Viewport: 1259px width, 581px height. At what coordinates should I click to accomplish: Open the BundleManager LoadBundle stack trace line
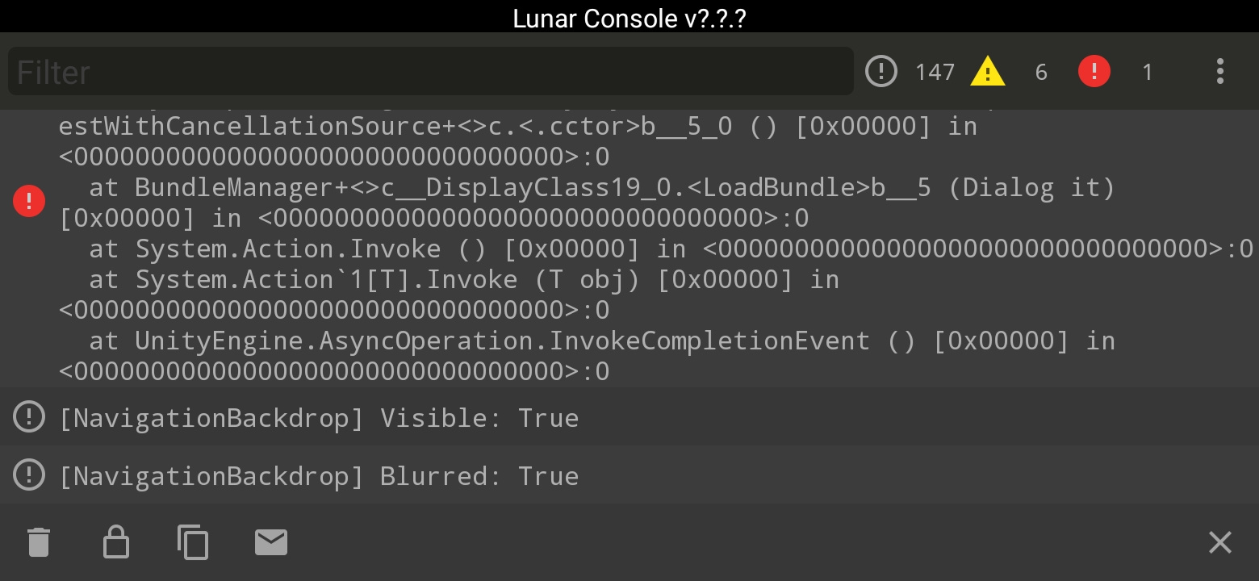(587, 203)
